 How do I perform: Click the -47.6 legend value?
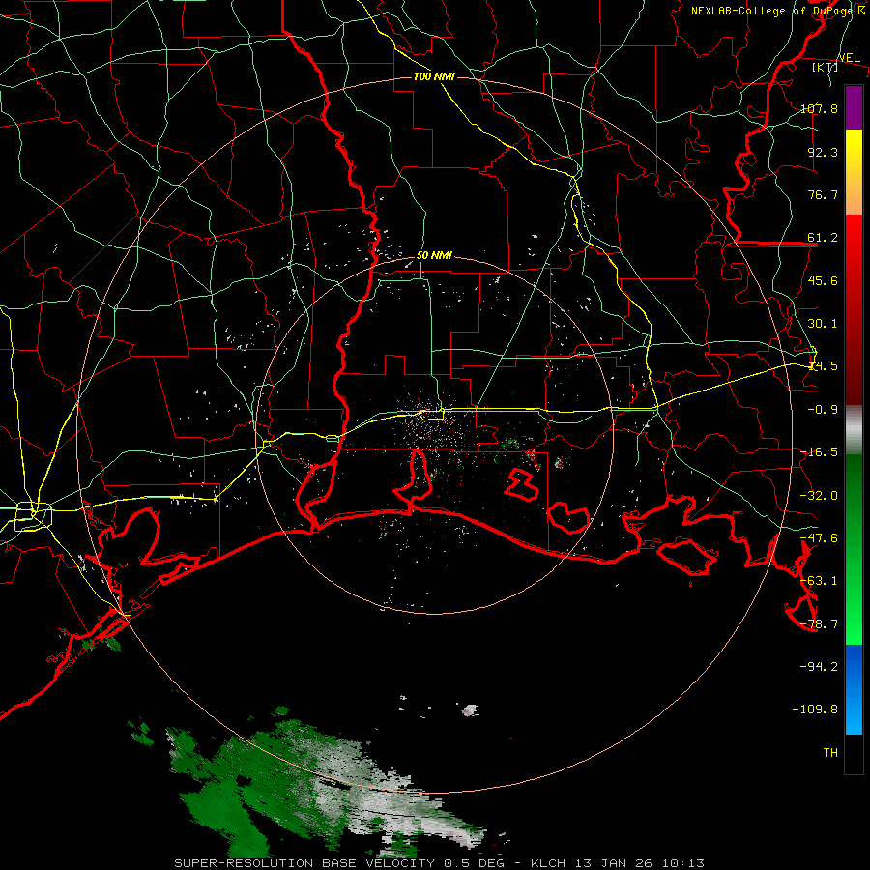point(819,538)
